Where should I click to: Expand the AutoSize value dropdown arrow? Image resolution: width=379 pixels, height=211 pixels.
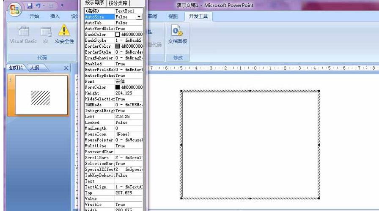click(x=139, y=16)
